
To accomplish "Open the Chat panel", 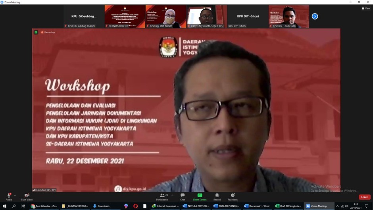I will (183, 196).
